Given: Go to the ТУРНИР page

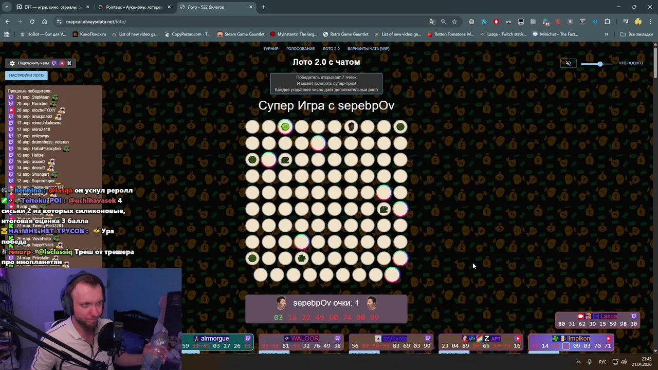Looking at the screenshot, I should pos(271,49).
